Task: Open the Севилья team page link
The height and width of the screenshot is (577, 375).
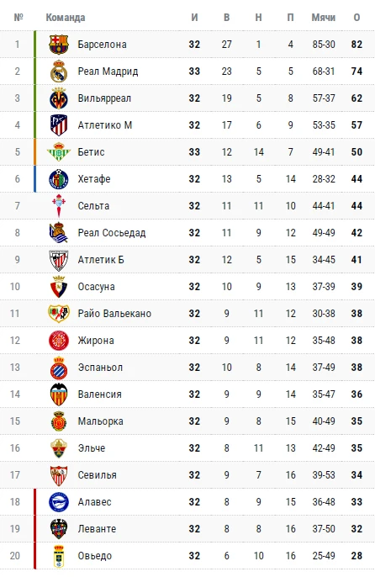Action: pyautogui.click(x=98, y=475)
